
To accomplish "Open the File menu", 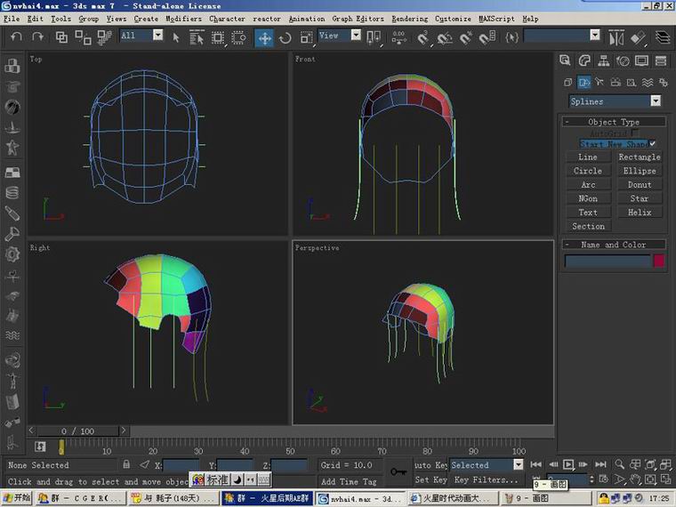I will pos(12,19).
